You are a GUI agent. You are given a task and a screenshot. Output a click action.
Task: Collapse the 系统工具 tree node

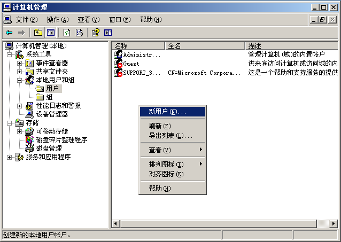pos(9,54)
